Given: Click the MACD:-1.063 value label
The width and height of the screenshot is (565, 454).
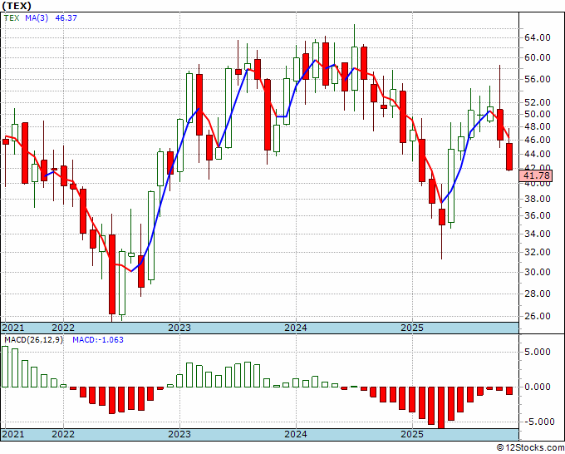Looking at the screenshot, I should (x=98, y=340).
